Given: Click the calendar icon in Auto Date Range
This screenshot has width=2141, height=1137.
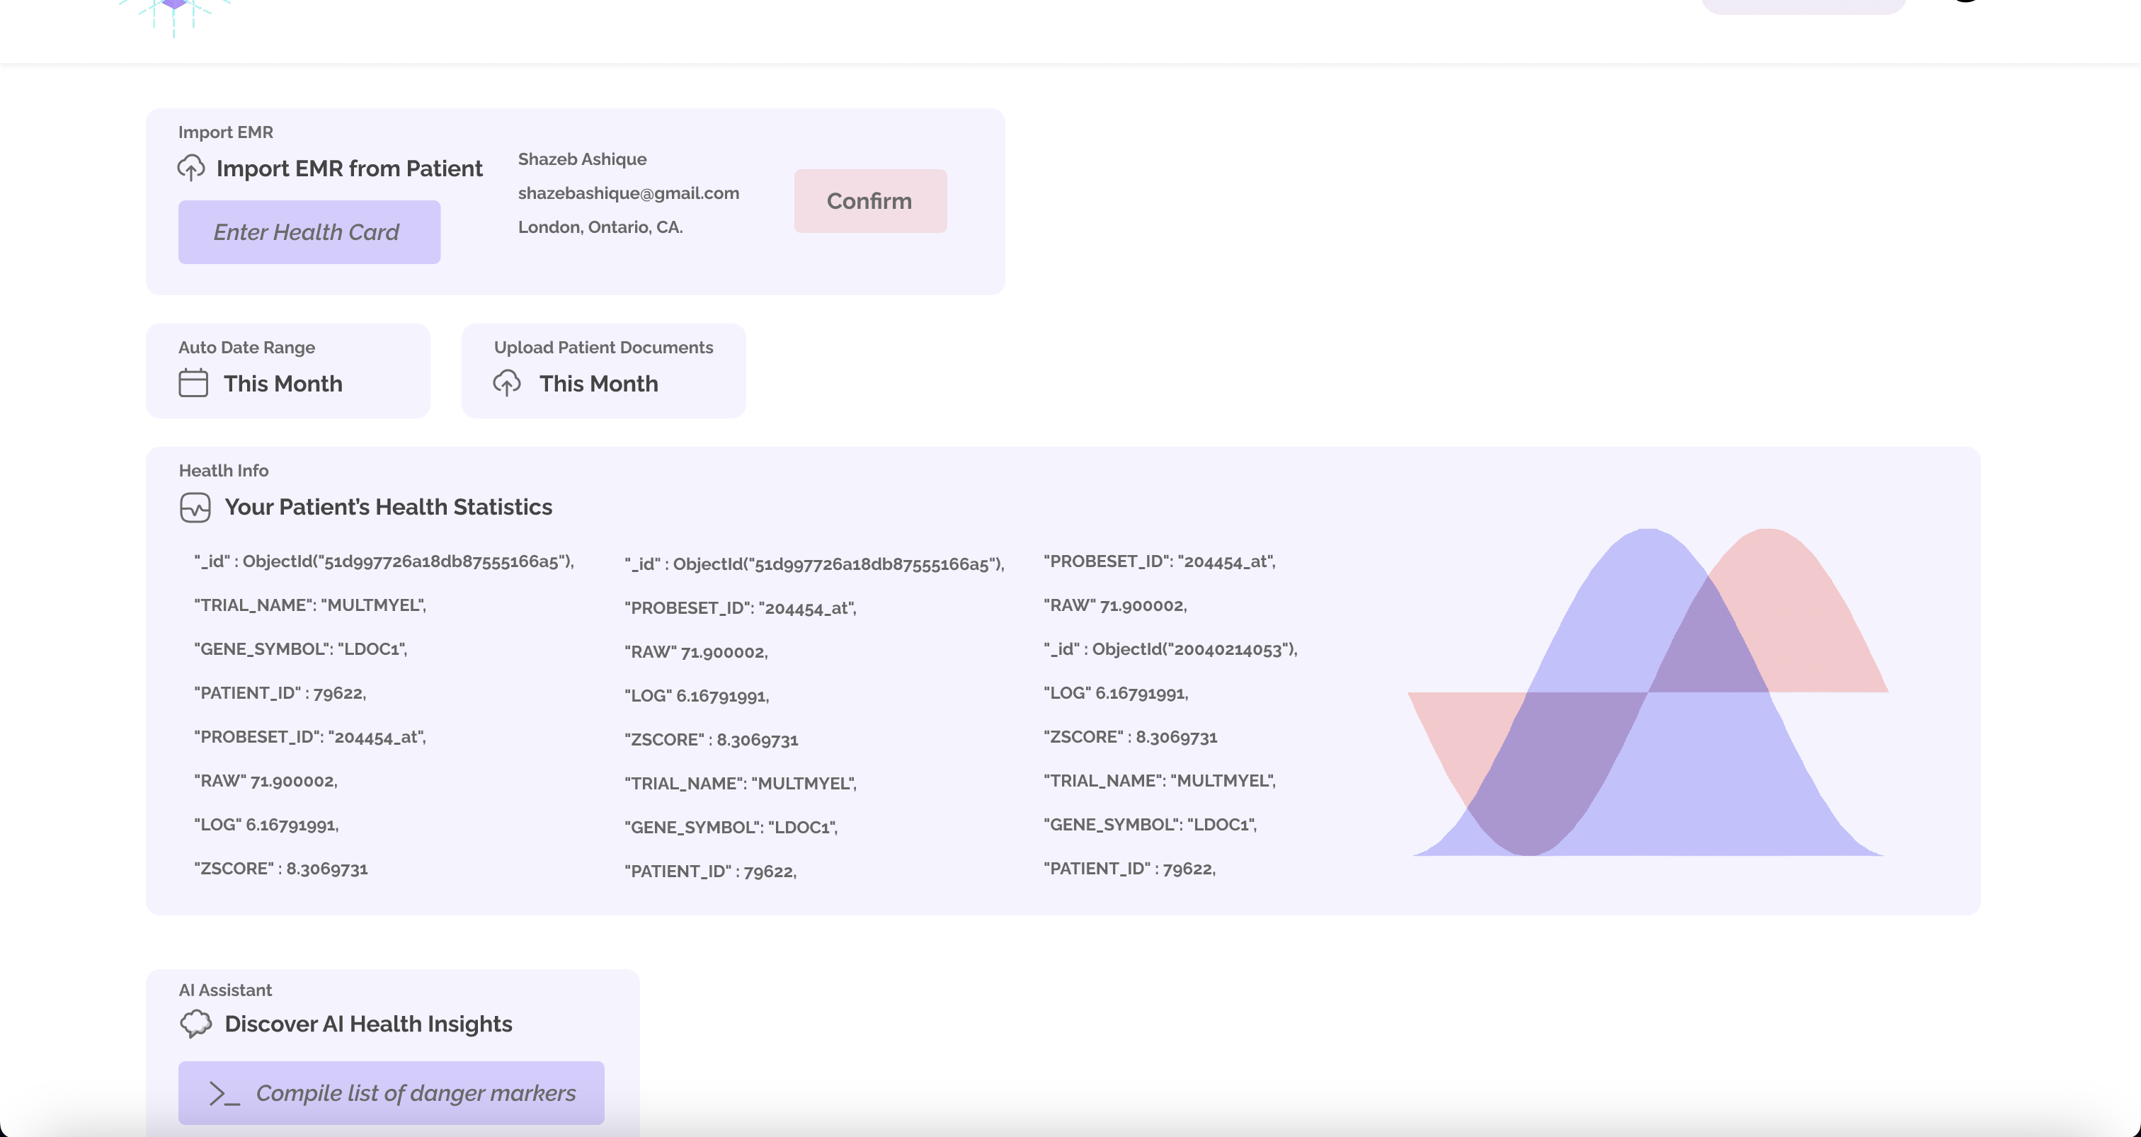Looking at the screenshot, I should pos(193,383).
